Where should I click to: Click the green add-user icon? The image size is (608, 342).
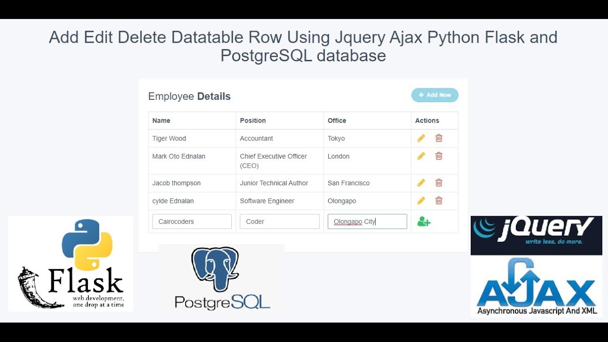point(424,221)
